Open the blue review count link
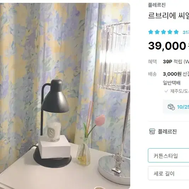The width and height of the screenshot is (189, 189). 186,32
